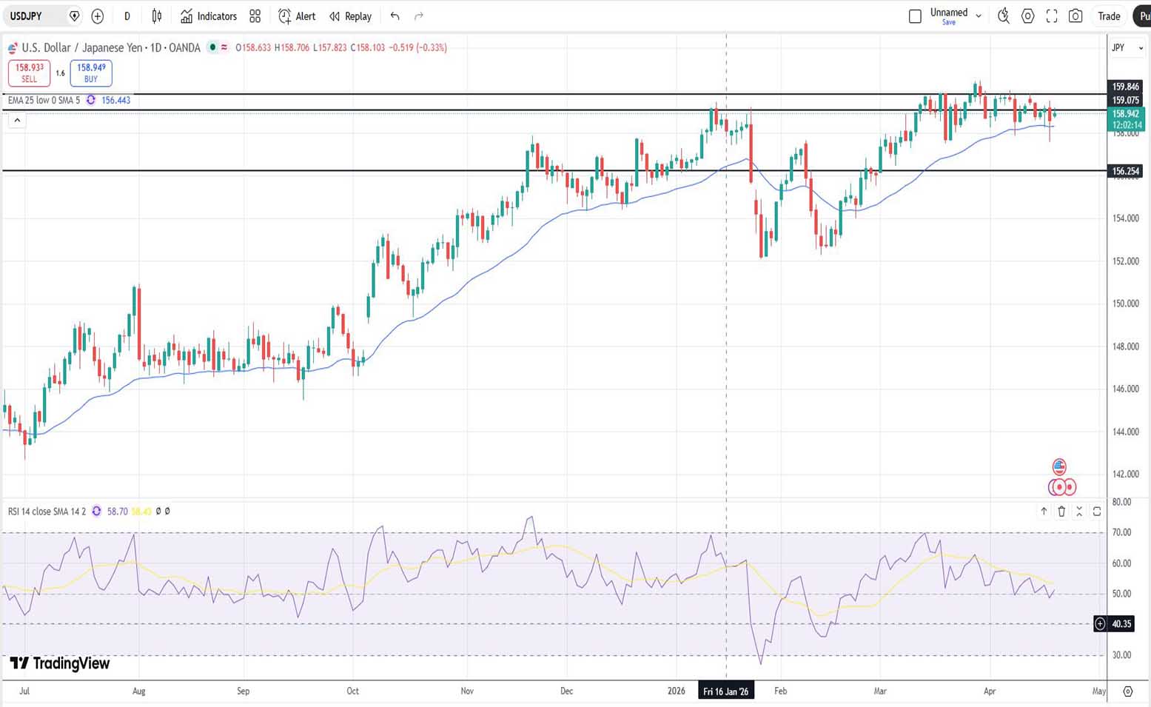Viewport: 1151px width, 707px height.
Task: Open chart settings hexagon icon in top toolbar
Action: [x=1027, y=16]
